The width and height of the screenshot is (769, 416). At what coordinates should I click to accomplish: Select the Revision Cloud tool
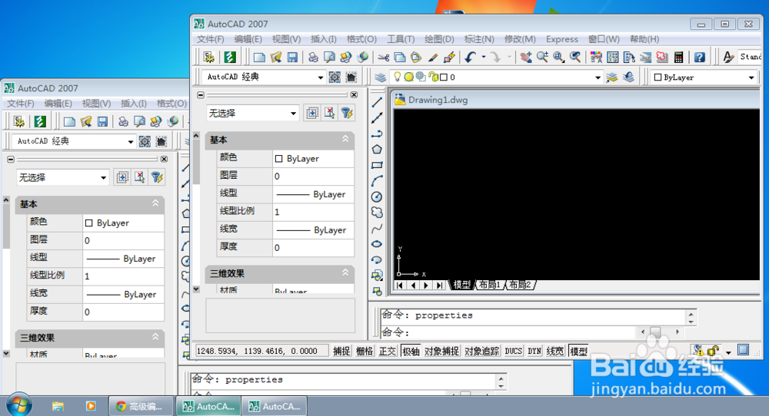377,213
